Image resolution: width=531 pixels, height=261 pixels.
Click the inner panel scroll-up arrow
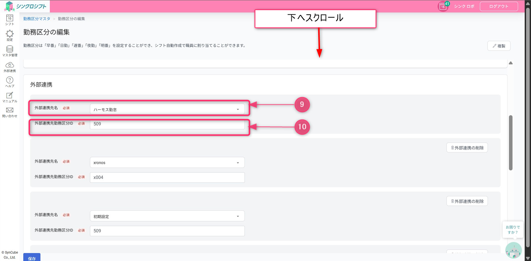511,63
